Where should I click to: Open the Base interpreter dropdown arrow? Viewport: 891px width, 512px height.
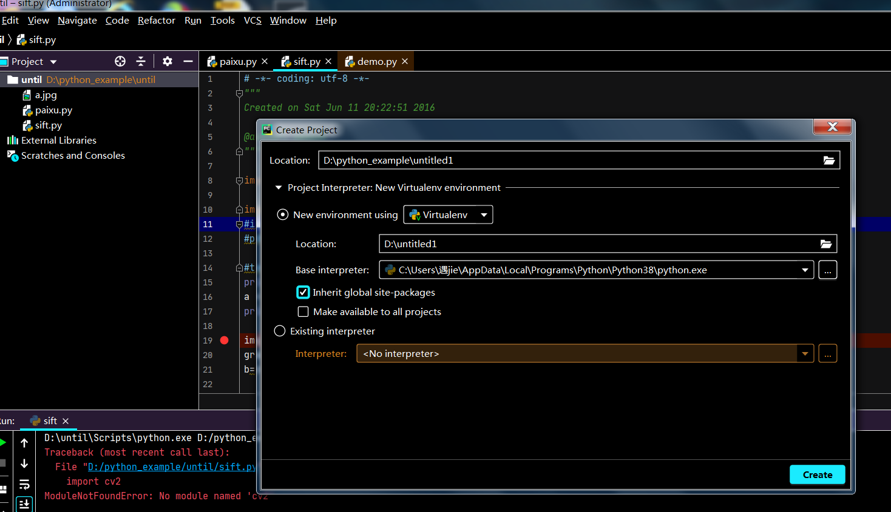[805, 270]
